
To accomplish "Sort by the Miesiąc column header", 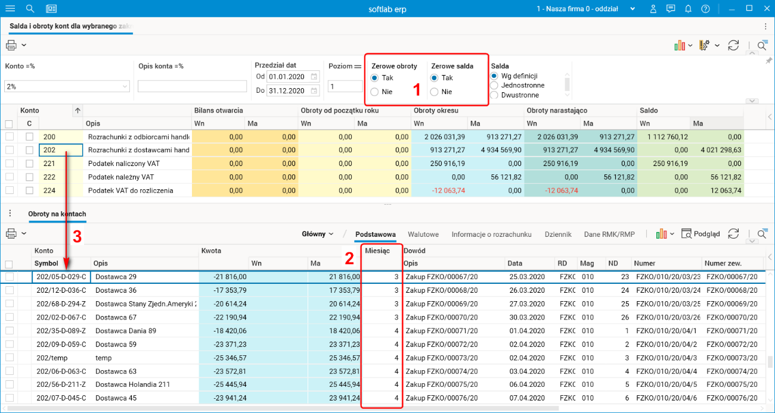I will (377, 251).
